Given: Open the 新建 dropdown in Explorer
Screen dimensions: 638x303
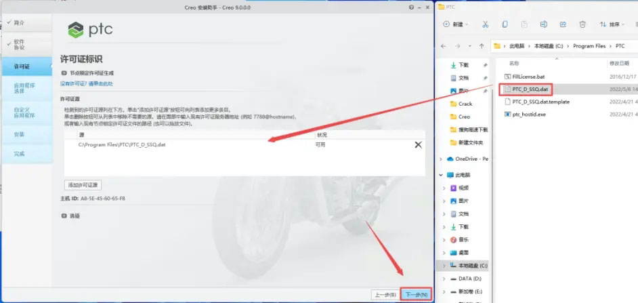Looking at the screenshot, I should tap(455, 24).
